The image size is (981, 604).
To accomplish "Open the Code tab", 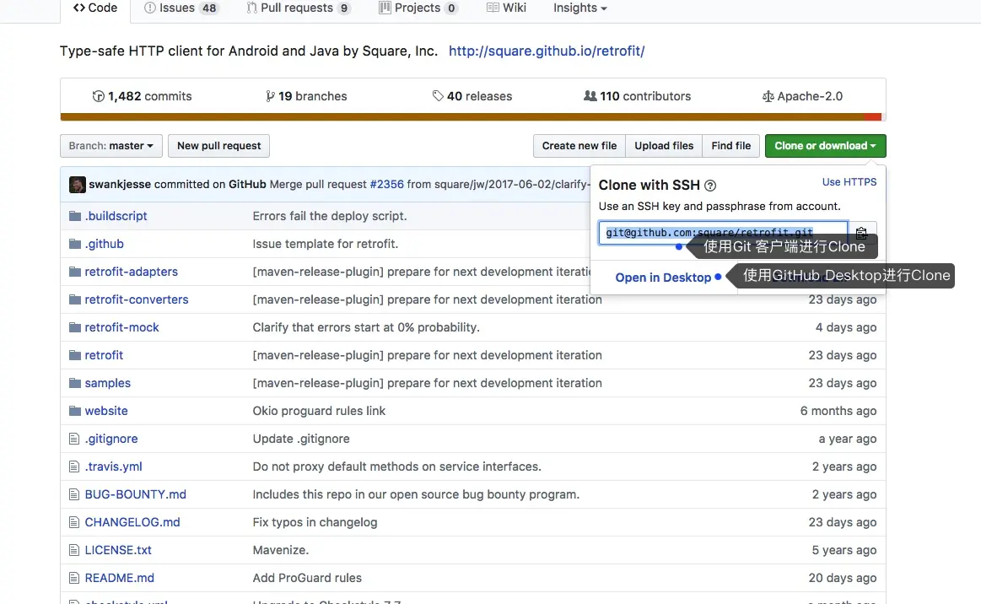I will (95, 8).
